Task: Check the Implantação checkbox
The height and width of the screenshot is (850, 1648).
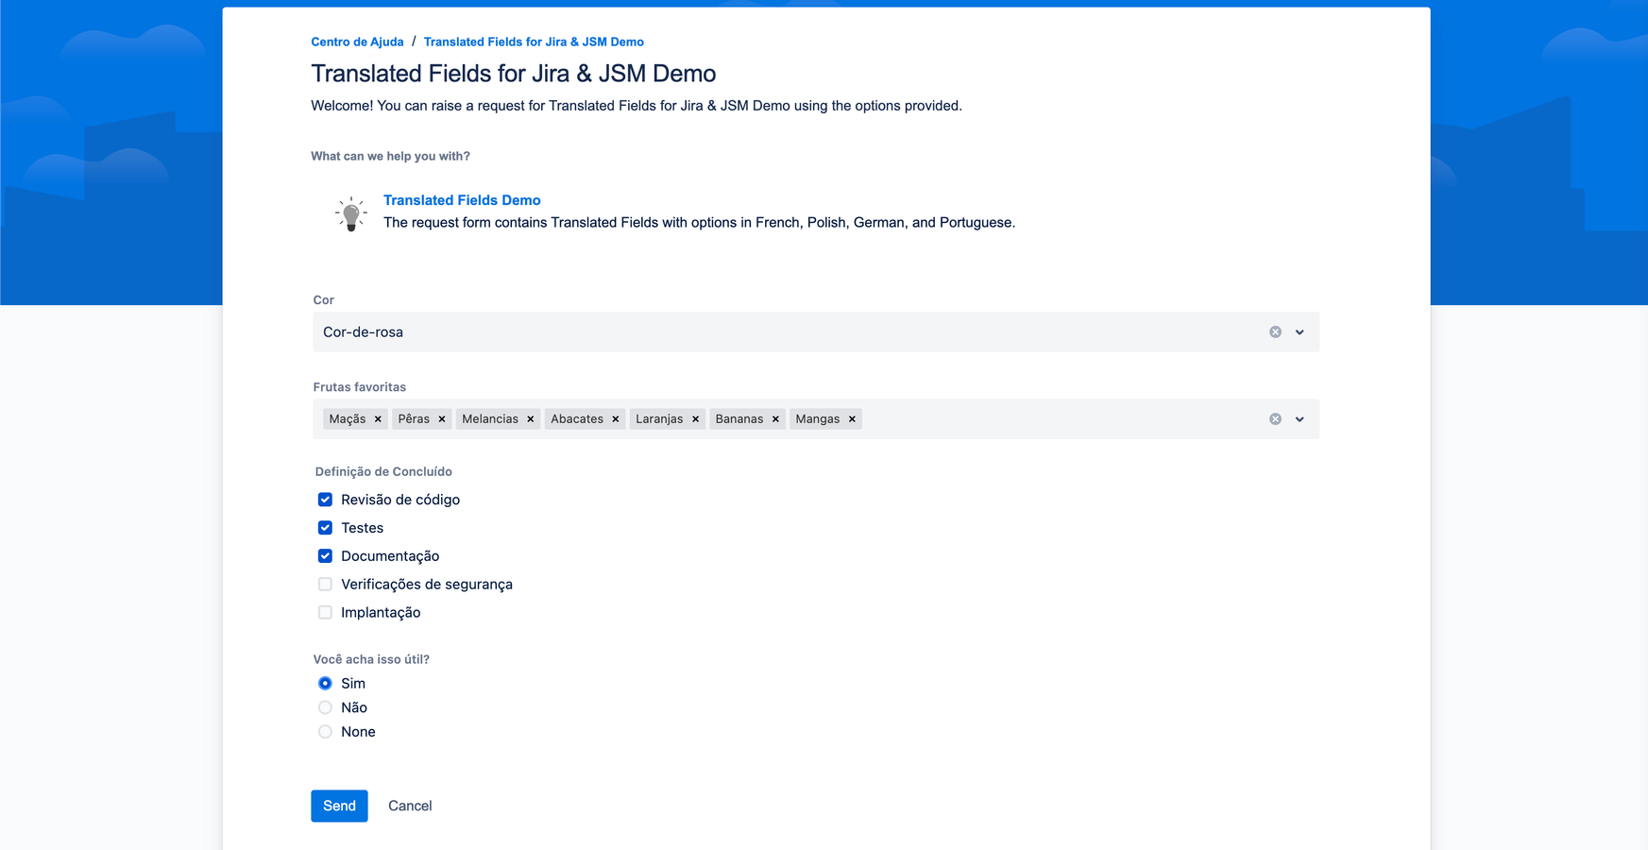Action: (x=325, y=613)
